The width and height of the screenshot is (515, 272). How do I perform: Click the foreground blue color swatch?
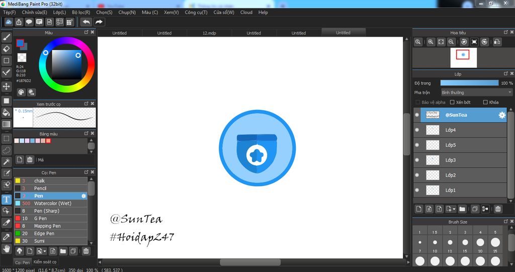[x=20, y=43]
